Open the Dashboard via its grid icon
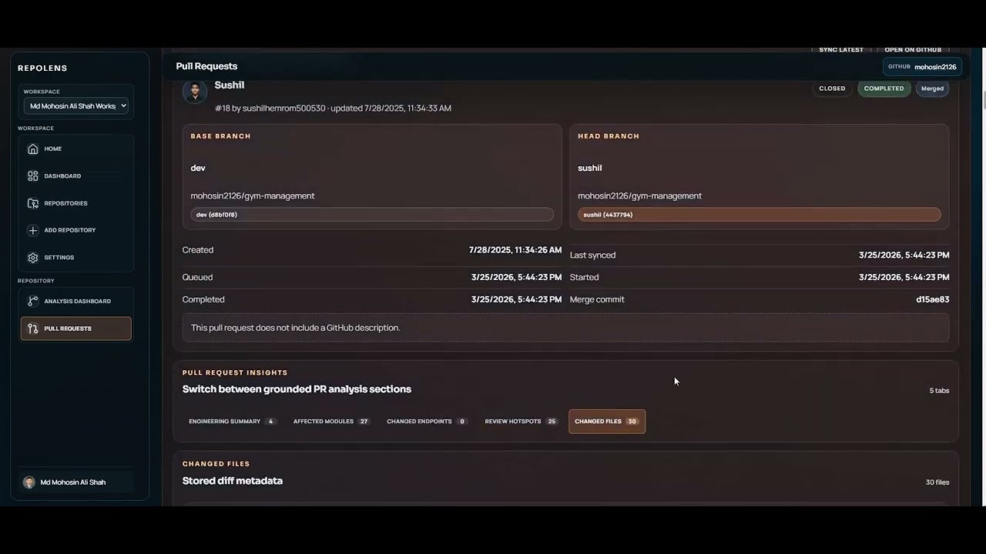 point(32,175)
